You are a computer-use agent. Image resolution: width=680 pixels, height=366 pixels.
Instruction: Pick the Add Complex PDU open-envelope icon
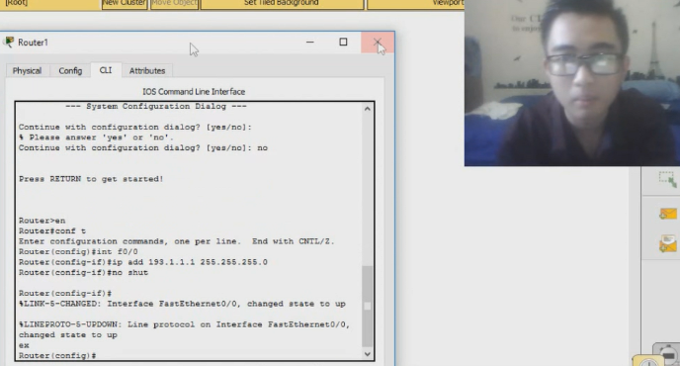(668, 243)
